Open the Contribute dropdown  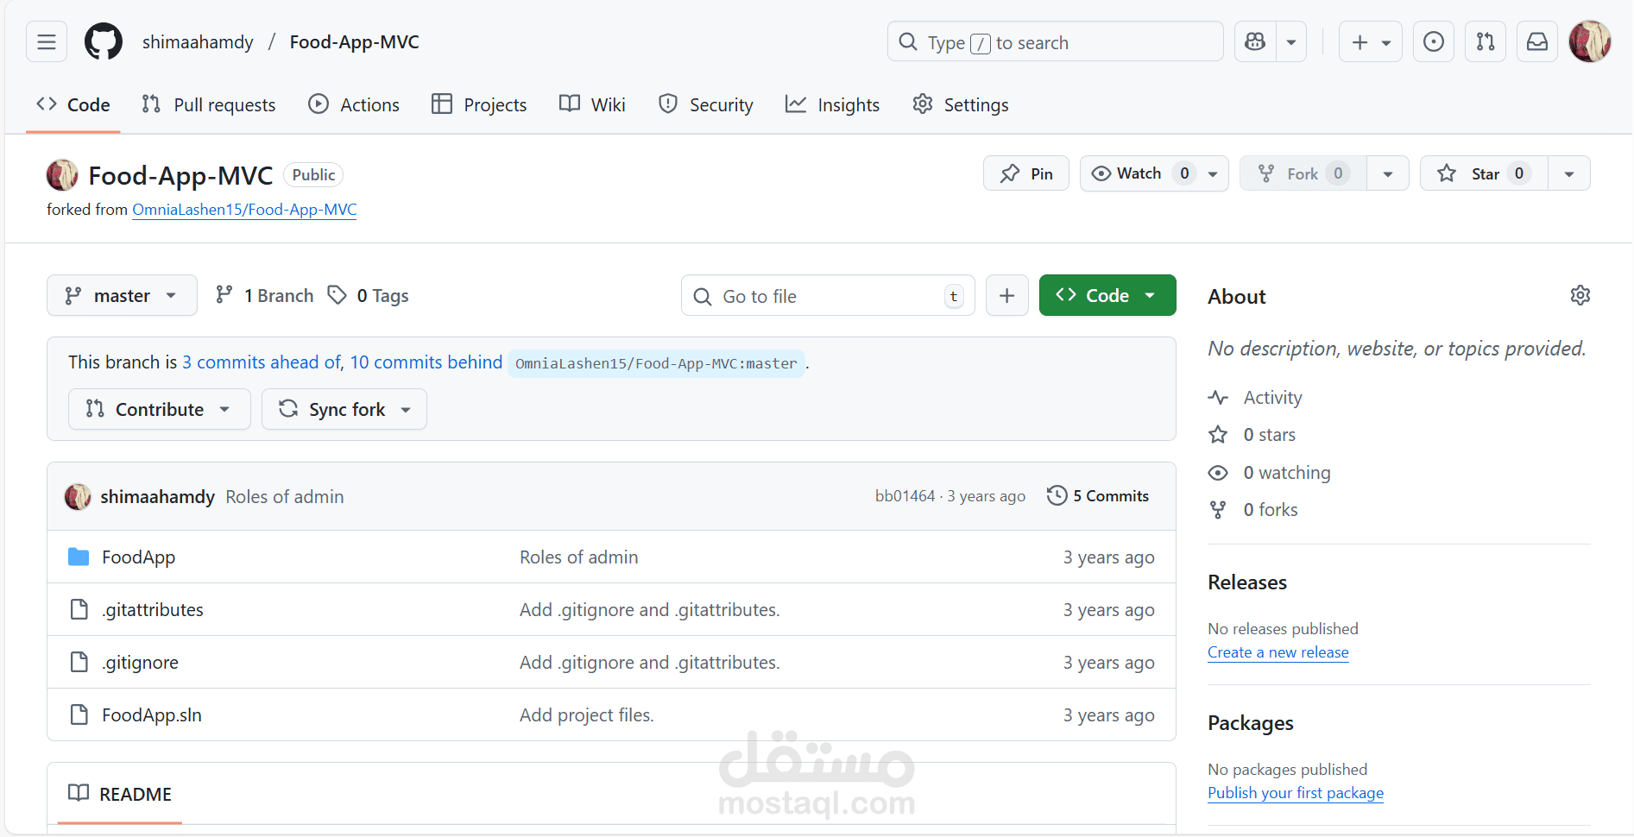(x=160, y=409)
